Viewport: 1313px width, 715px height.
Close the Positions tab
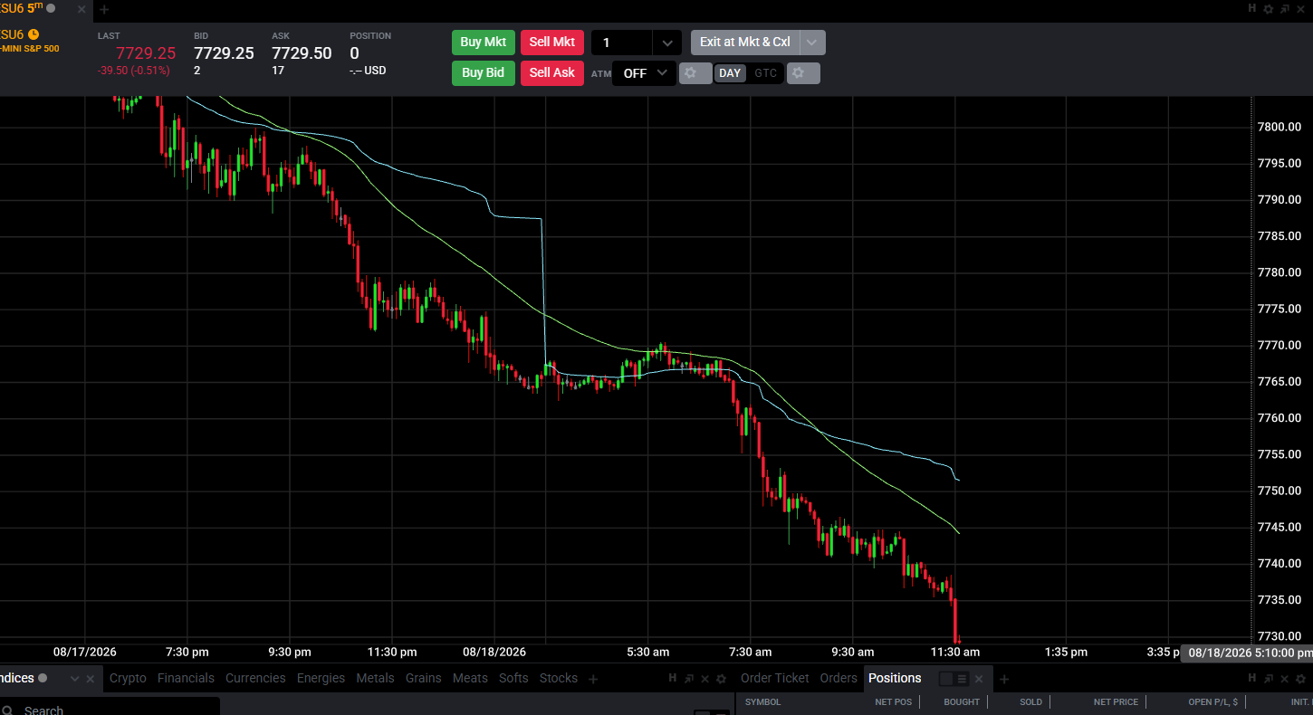tap(979, 679)
